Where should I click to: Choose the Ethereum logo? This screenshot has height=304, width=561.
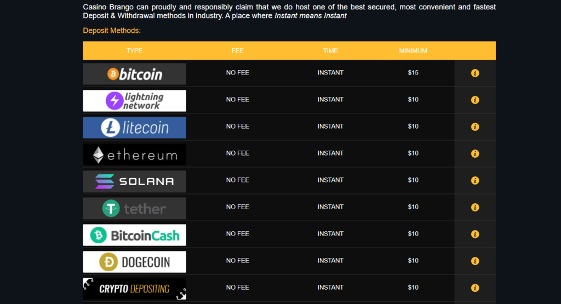point(135,154)
